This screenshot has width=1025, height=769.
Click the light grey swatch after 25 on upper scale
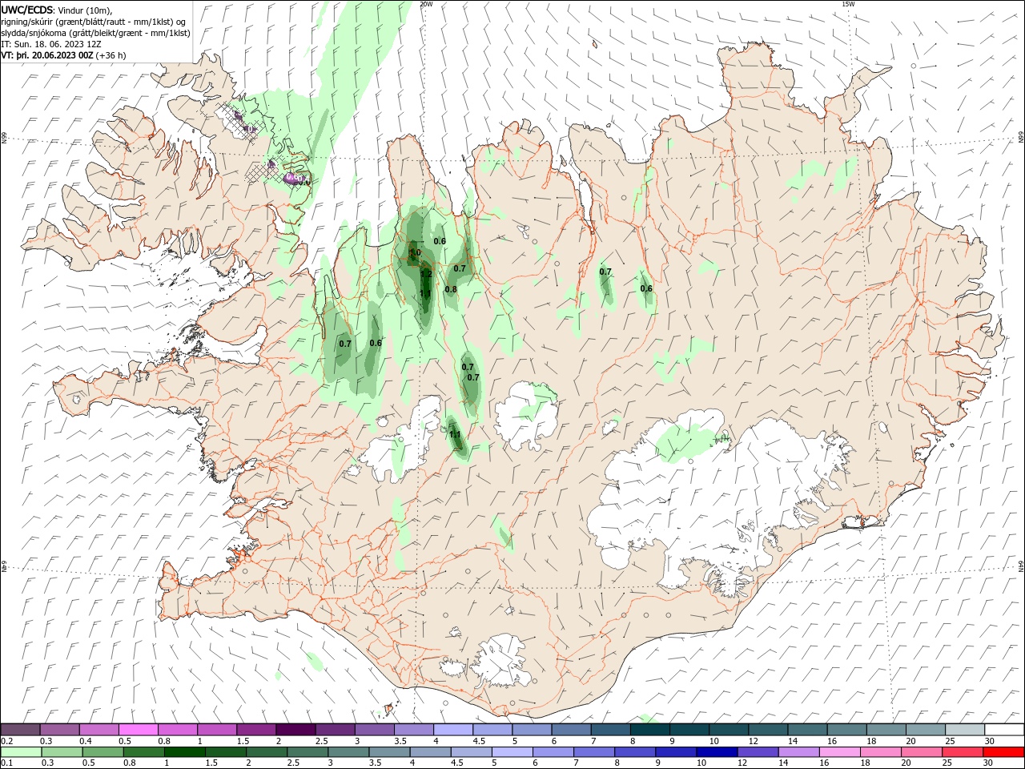click(965, 729)
